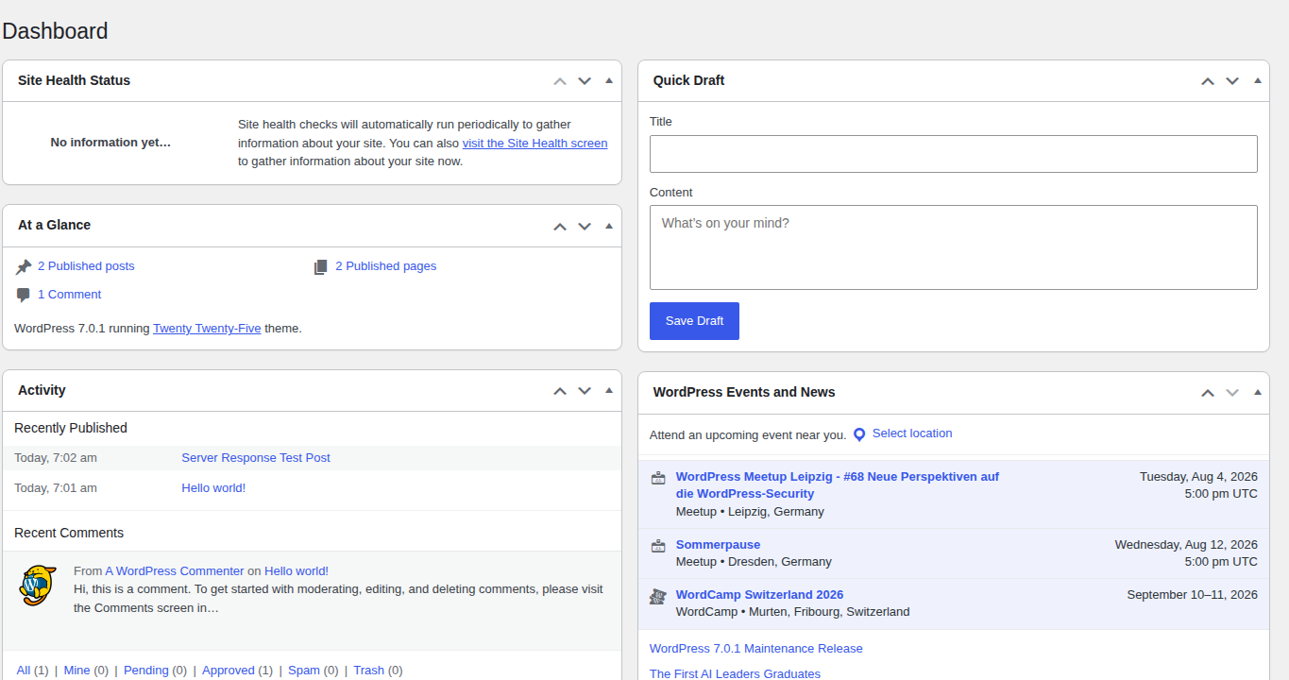Collapse the Site Health Status panel
The height and width of the screenshot is (680, 1289).
[x=609, y=81]
